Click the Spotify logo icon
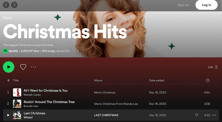This screenshot has width=222, height=122. tap(5, 51)
